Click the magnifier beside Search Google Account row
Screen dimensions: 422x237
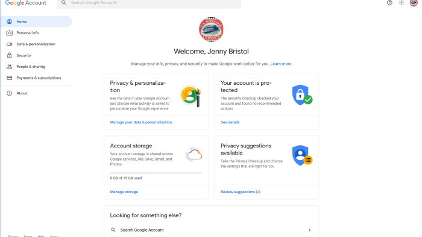coord(113,230)
